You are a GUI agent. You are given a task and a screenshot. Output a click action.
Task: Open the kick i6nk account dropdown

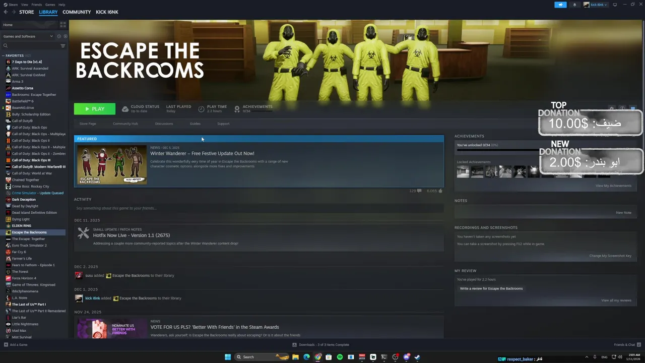[x=595, y=5]
